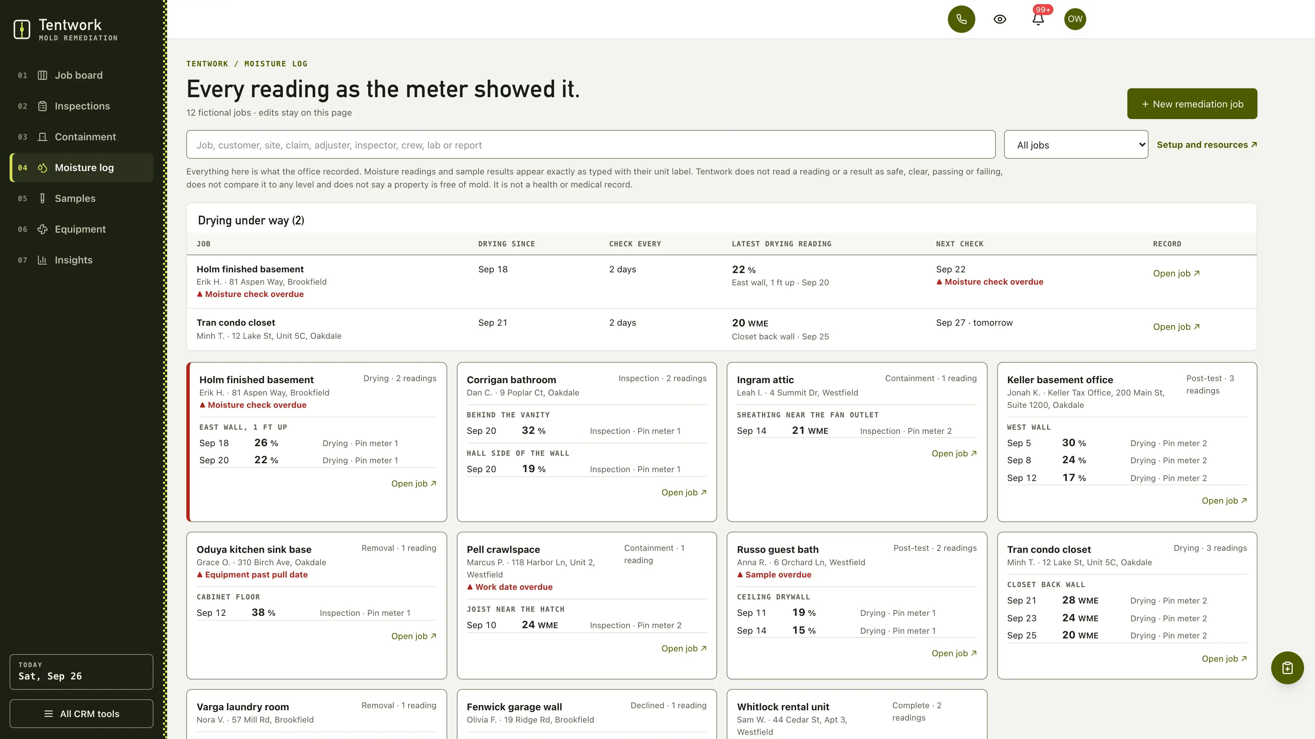Click TENTWORK breadcrumb text
Image resolution: width=1315 pixels, height=739 pixels.
[x=207, y=64]
